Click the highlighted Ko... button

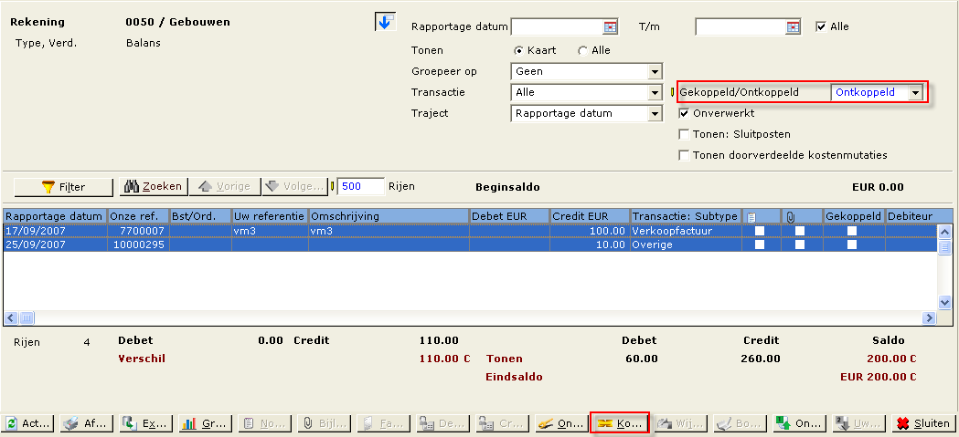point(620,423)
